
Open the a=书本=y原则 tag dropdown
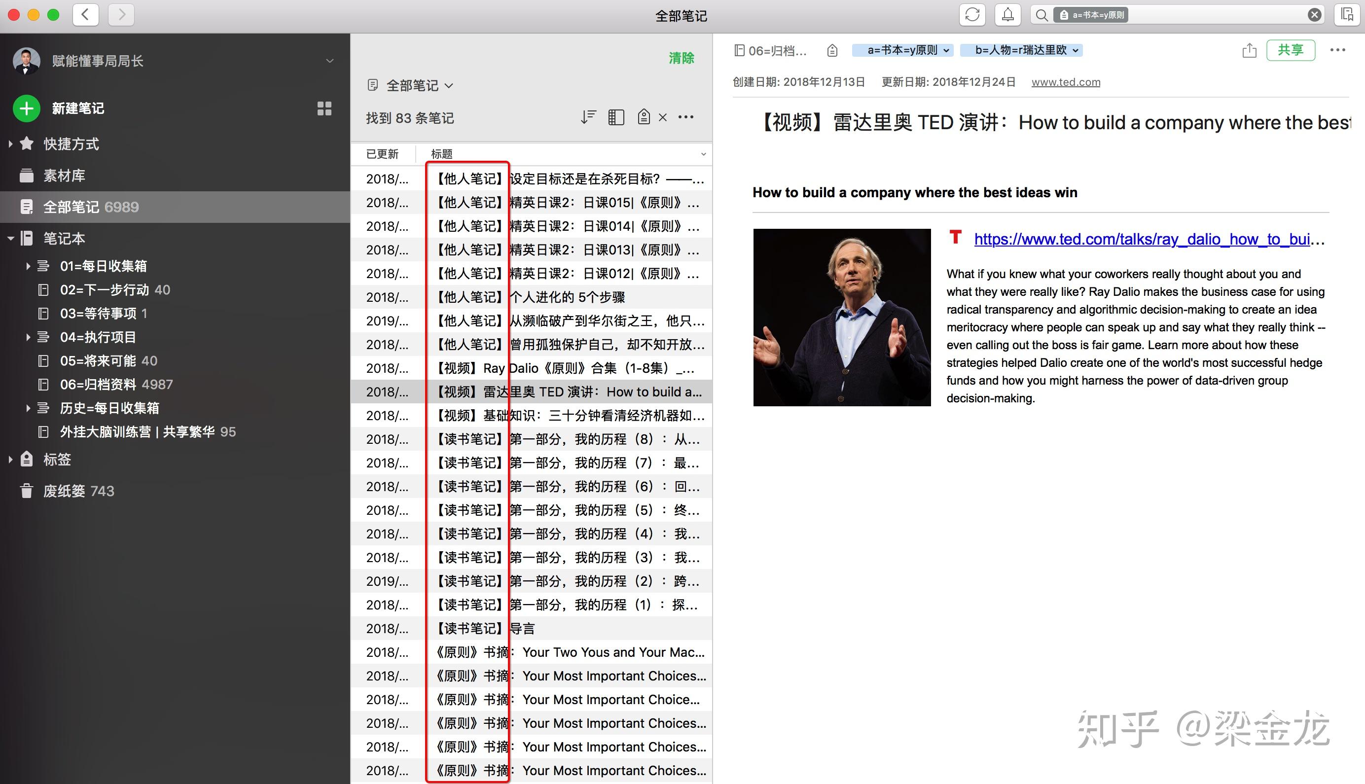coord(902,50)
